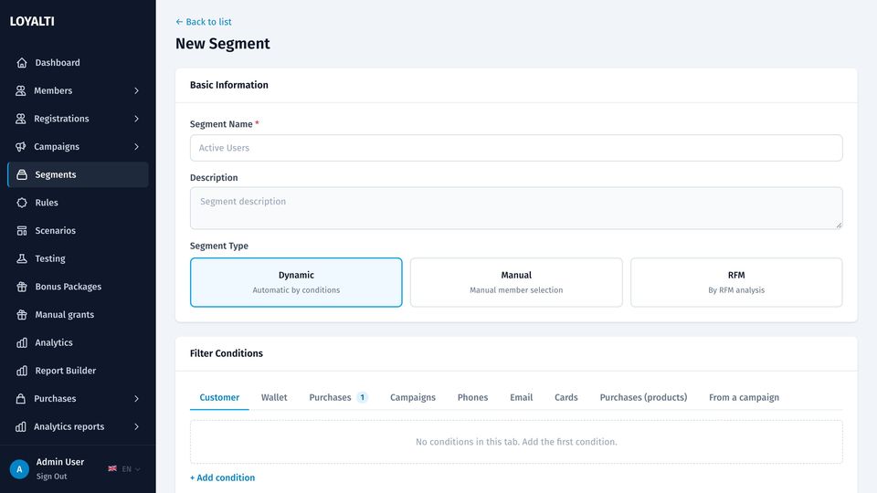Click the Bonus Packages gift icon

point(22,286)
